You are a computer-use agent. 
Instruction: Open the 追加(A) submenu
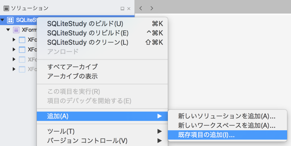102,116
